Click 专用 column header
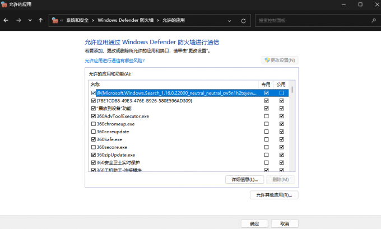 pyautogui.click(x=266, y=85)
